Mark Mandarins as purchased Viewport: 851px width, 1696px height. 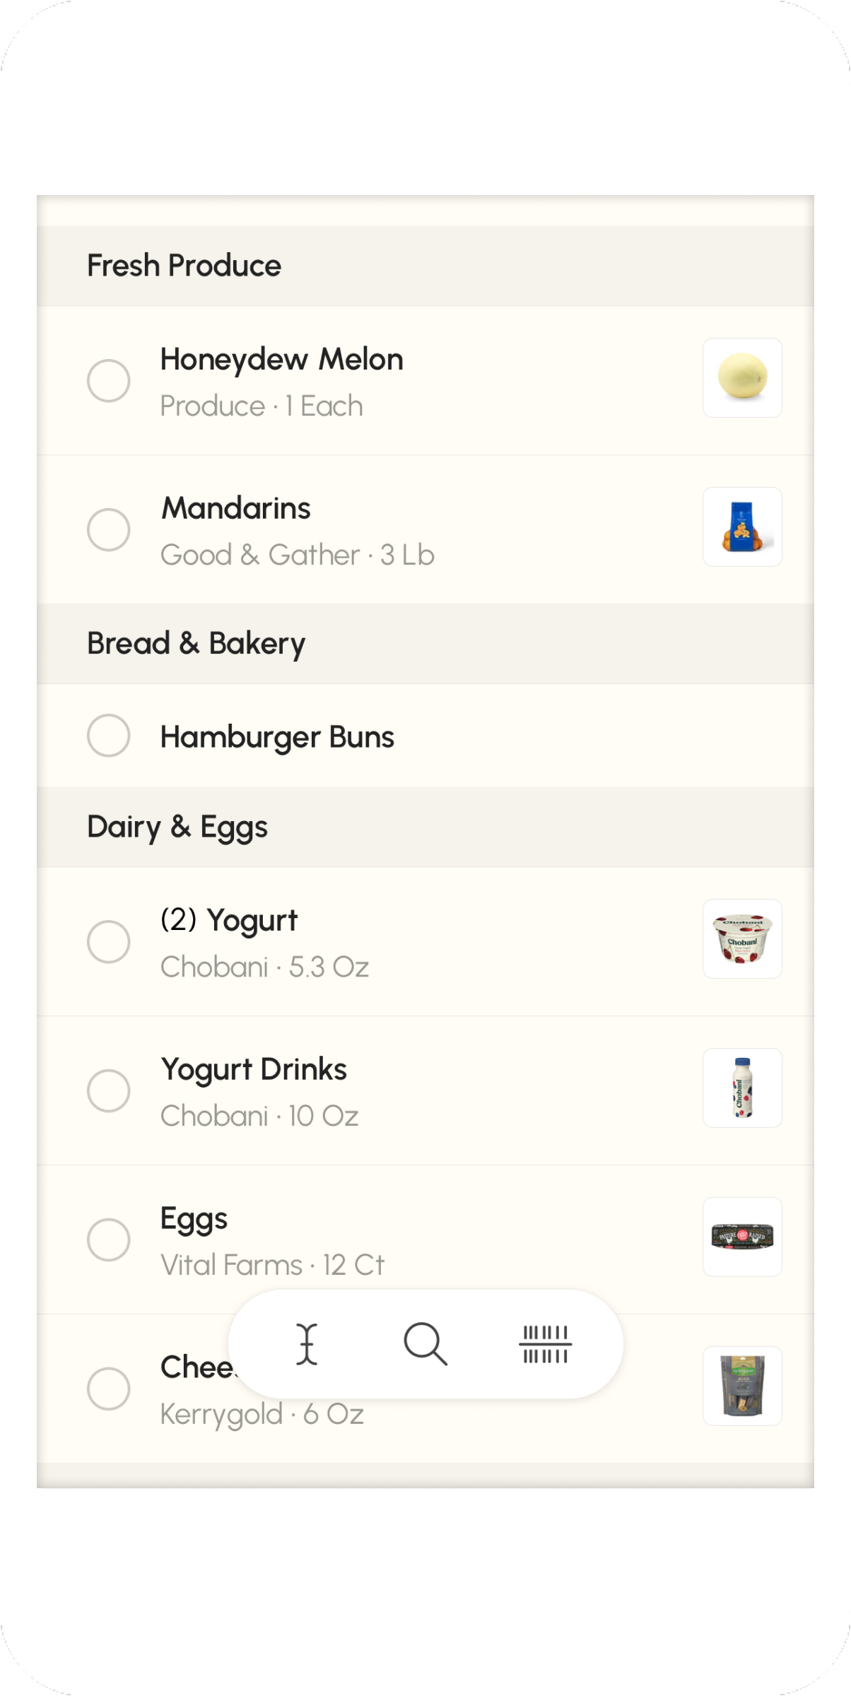click(x=108, y=530)
